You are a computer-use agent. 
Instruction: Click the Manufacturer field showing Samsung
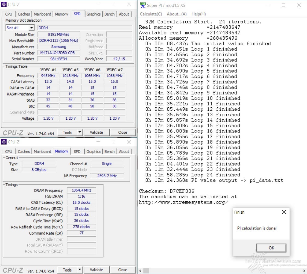(x=59, y=47)
